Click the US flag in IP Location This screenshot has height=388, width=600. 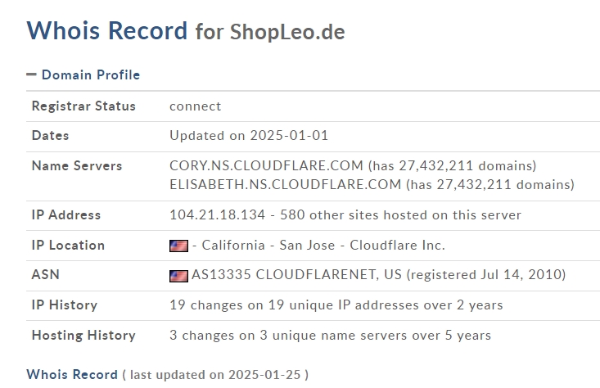[x=178, y=246]
